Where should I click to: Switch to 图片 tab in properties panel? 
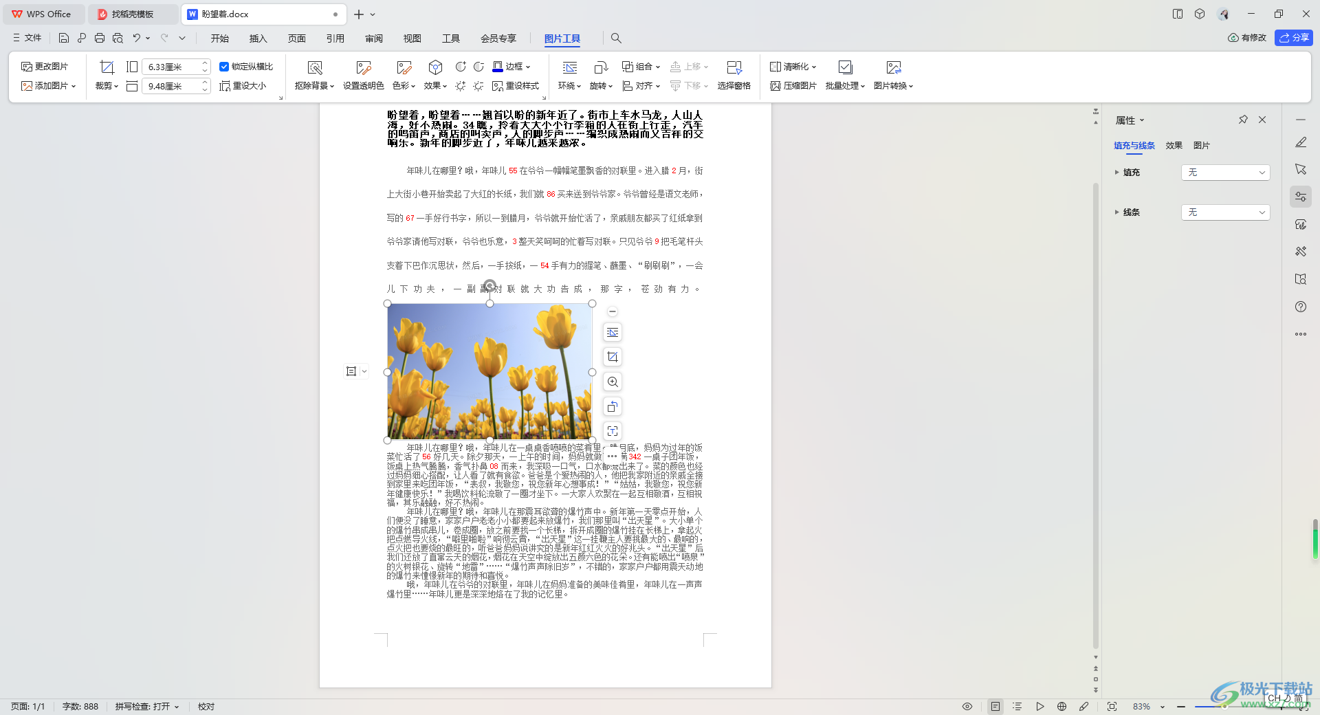(1202, 145)
